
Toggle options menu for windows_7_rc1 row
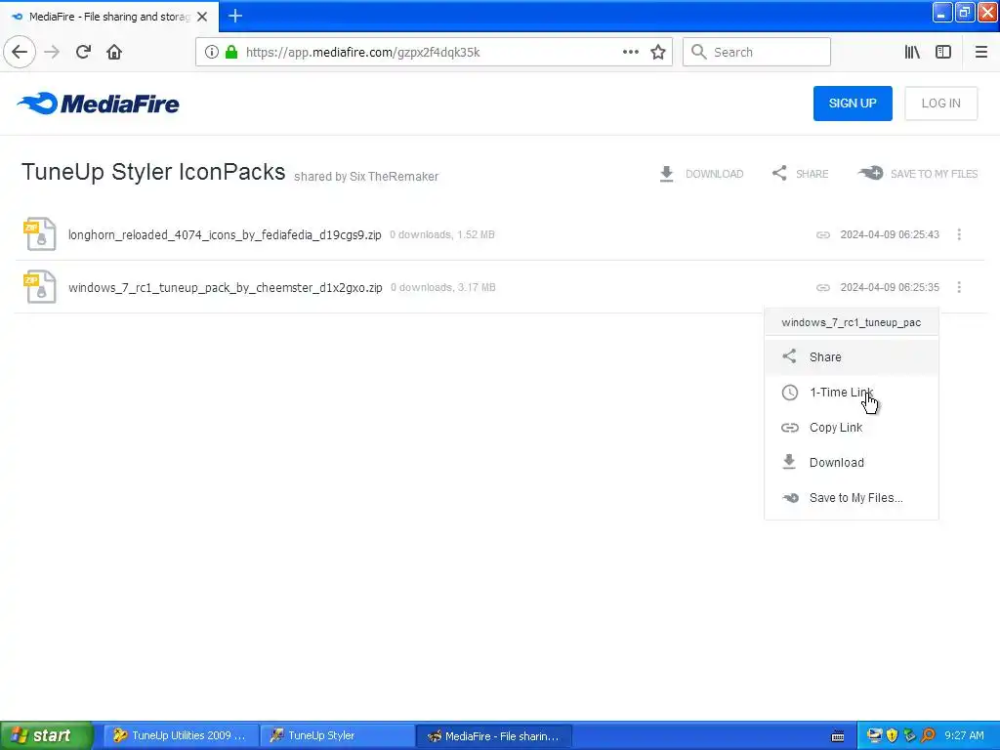(x=959, y=288)
